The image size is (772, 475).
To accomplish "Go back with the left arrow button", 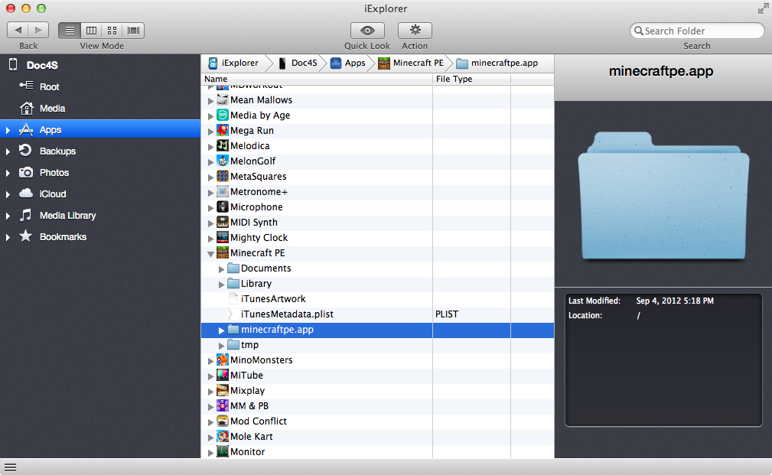I will (x=18, y=31).
